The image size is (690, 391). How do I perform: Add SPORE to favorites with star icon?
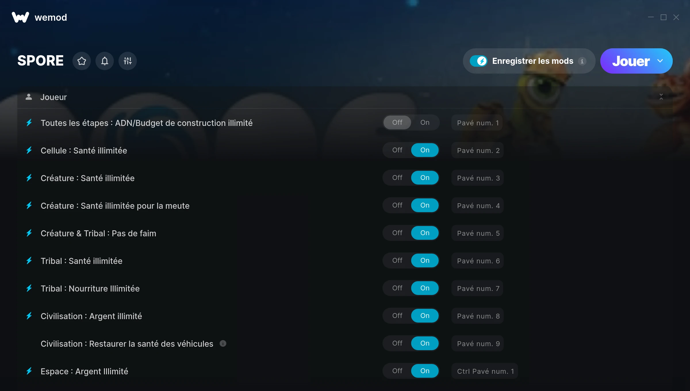click(82, 61)
